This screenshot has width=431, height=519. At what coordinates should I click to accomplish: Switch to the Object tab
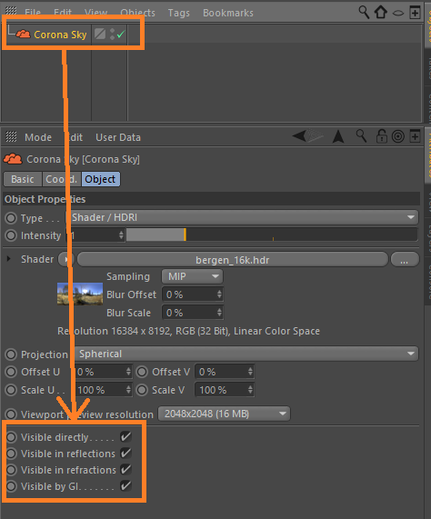click(x=100, y=179)
